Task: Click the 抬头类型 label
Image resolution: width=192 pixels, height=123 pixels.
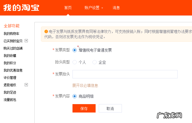Action: [62, 62]
